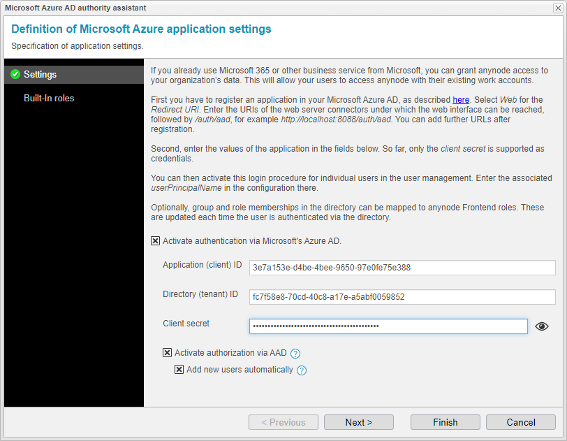The width and height of the screenshot is (567, 441).
Task: Select the Settings step in sidebar
Action: pos(74,75)
